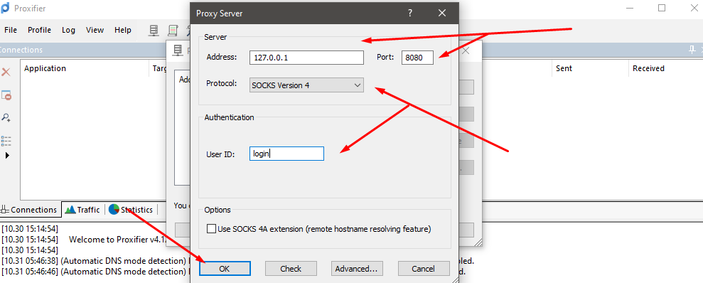The height and width of the screenshot is (283, 703).
Task: Switch to the Statistics tab
Action: [132, 210]
